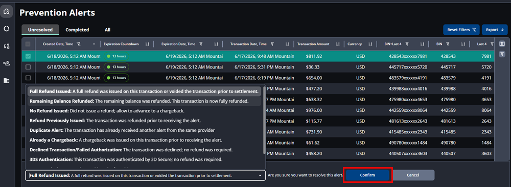Filter the Last 4 column
This screenshot has height=187, width=511.
tap(492, 44)
